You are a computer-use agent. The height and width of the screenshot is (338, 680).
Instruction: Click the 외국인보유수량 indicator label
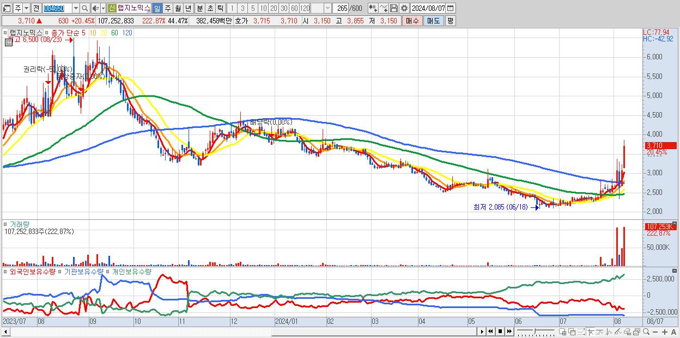(33, 271)
